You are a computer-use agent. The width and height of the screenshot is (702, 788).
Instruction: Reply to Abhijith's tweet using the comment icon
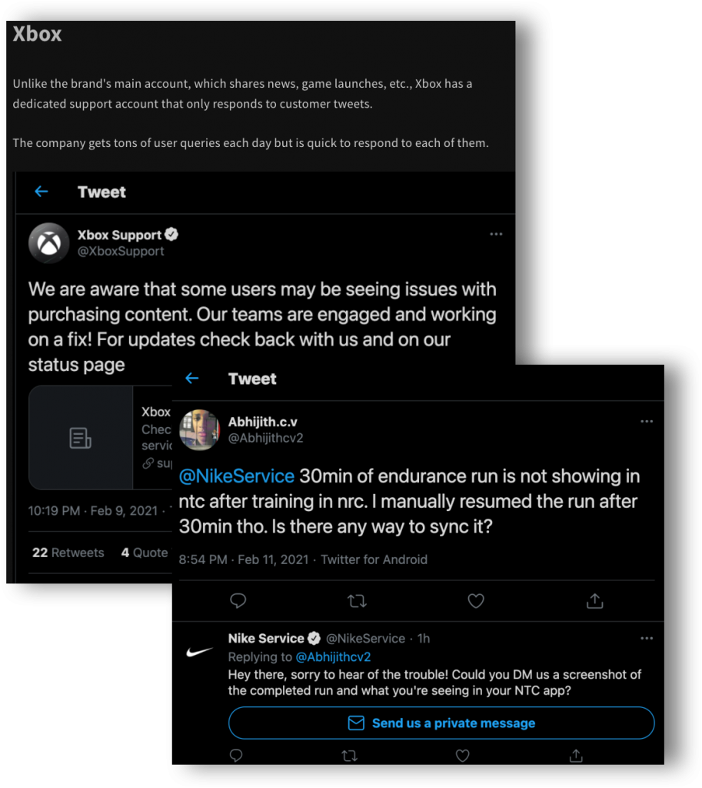[x=238, y=601]
